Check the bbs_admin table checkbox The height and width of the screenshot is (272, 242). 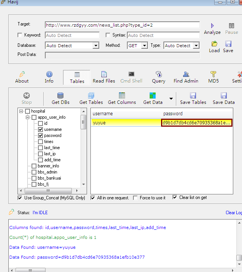click(x=34, y=172)
